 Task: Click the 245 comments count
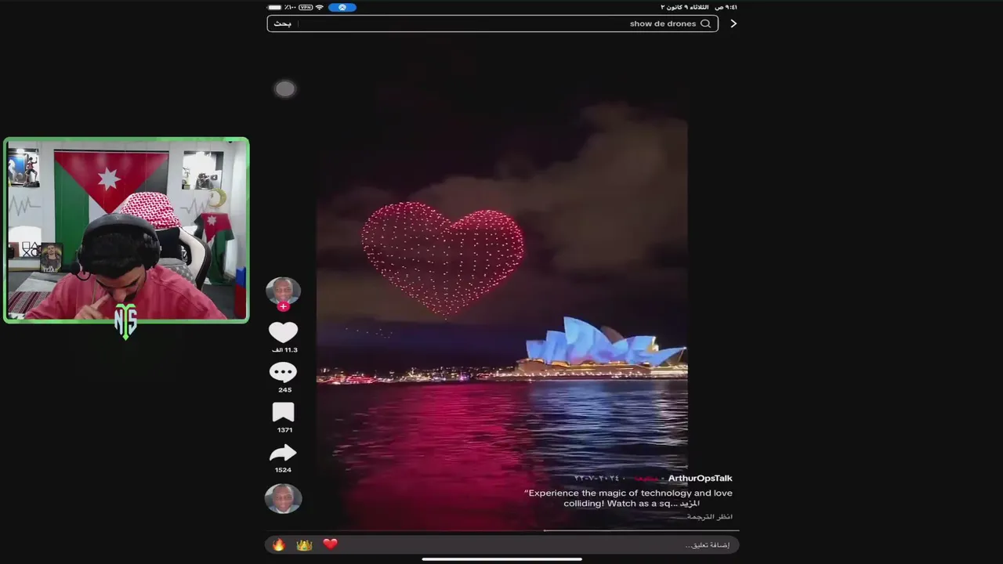(284, 390)
